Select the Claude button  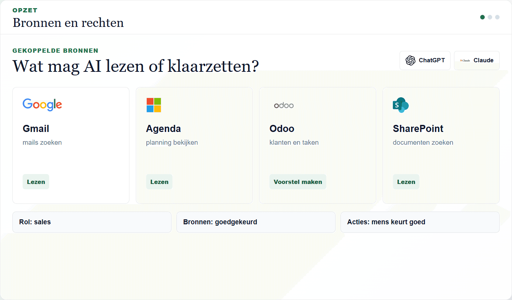pos(477,60)
